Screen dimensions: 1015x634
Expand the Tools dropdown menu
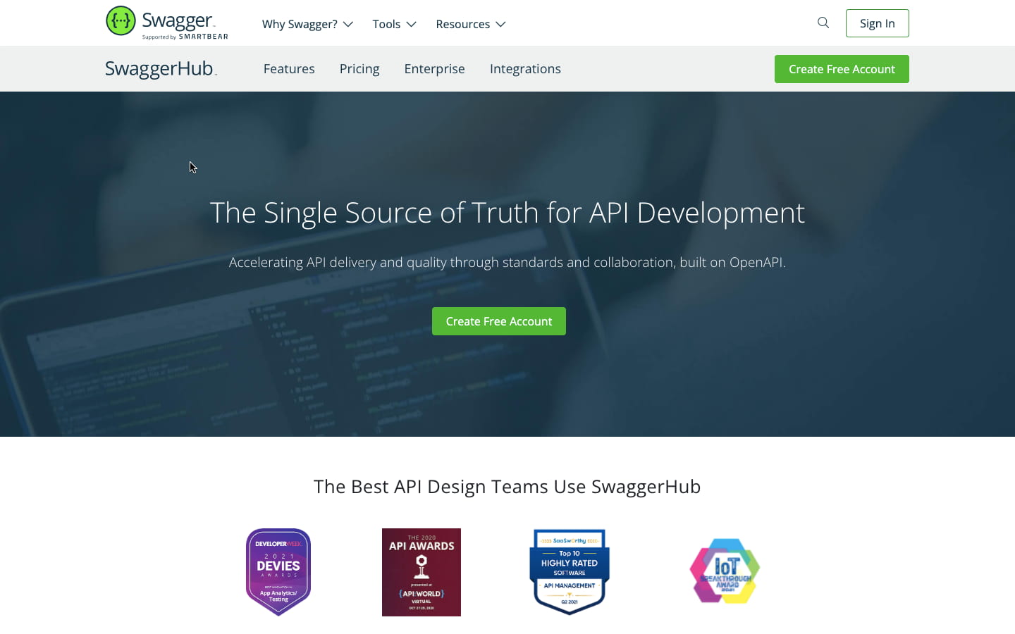click(395, 24)
